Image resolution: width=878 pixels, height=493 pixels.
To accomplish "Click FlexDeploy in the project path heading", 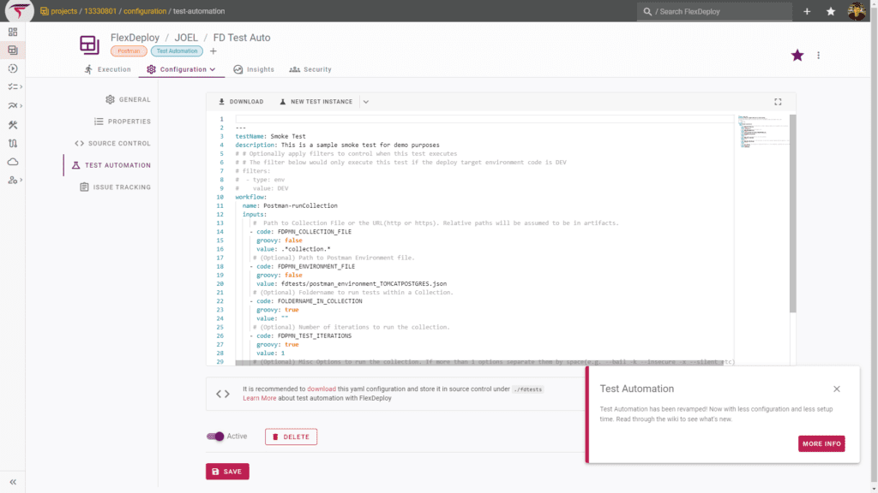I will pyautogui.click(x=135, y=38).
